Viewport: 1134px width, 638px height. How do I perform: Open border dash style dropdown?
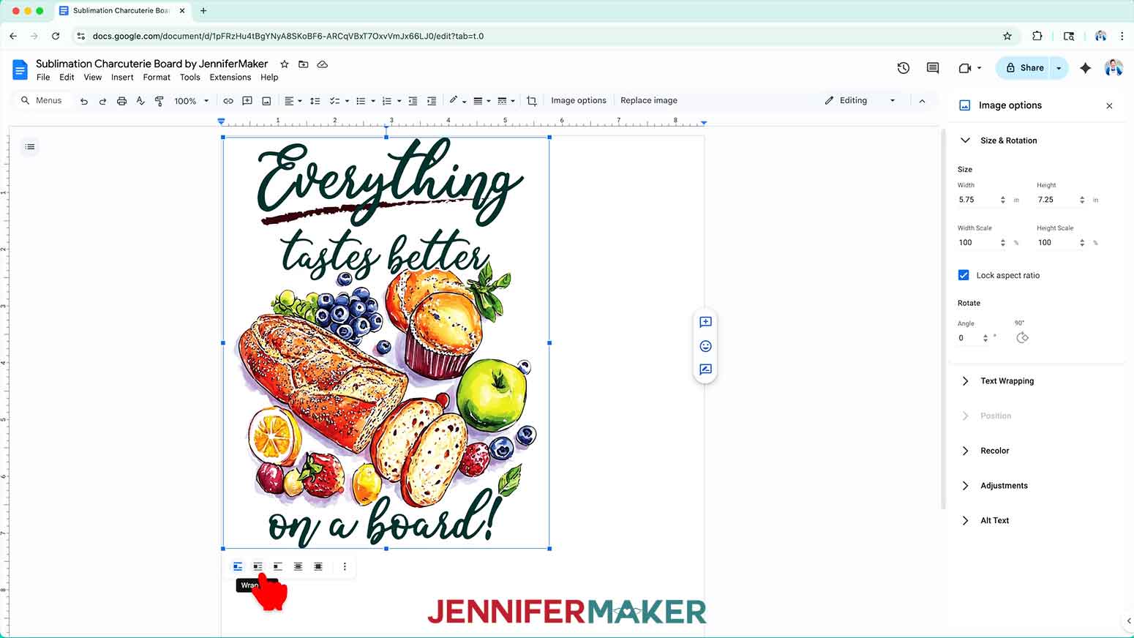506,101
